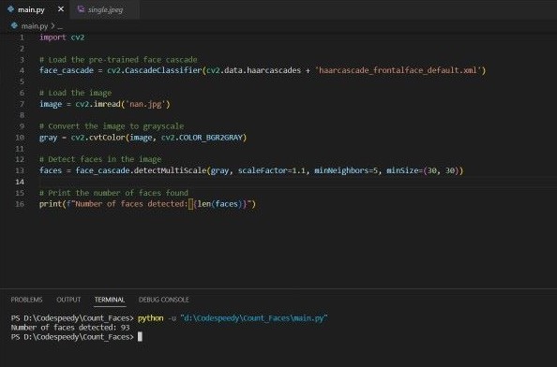Click the image icon on single.jpeg tab

click(x=81, y=9)
